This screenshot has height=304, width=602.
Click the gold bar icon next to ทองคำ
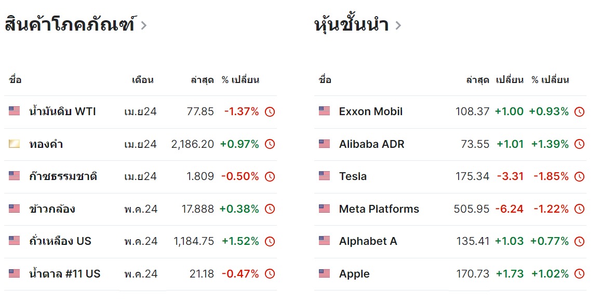14,144
